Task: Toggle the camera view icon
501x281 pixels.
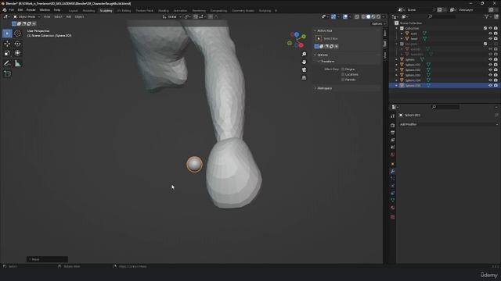Action: click(x=304, y=69)
